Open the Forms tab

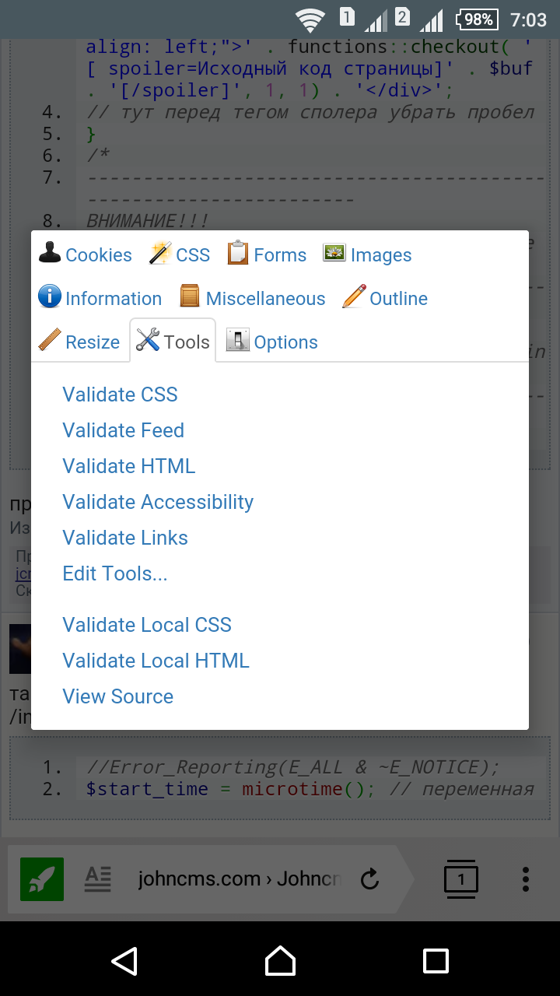click(x=267, y=255)
